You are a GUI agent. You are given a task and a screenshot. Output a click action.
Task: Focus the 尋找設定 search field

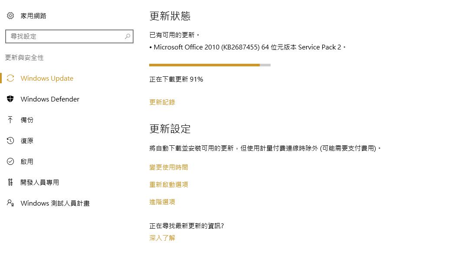(65, 36)
